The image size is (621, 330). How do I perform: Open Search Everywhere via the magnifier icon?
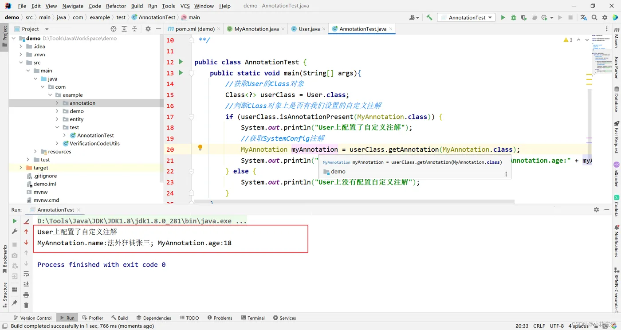click(x=594, y=18)
